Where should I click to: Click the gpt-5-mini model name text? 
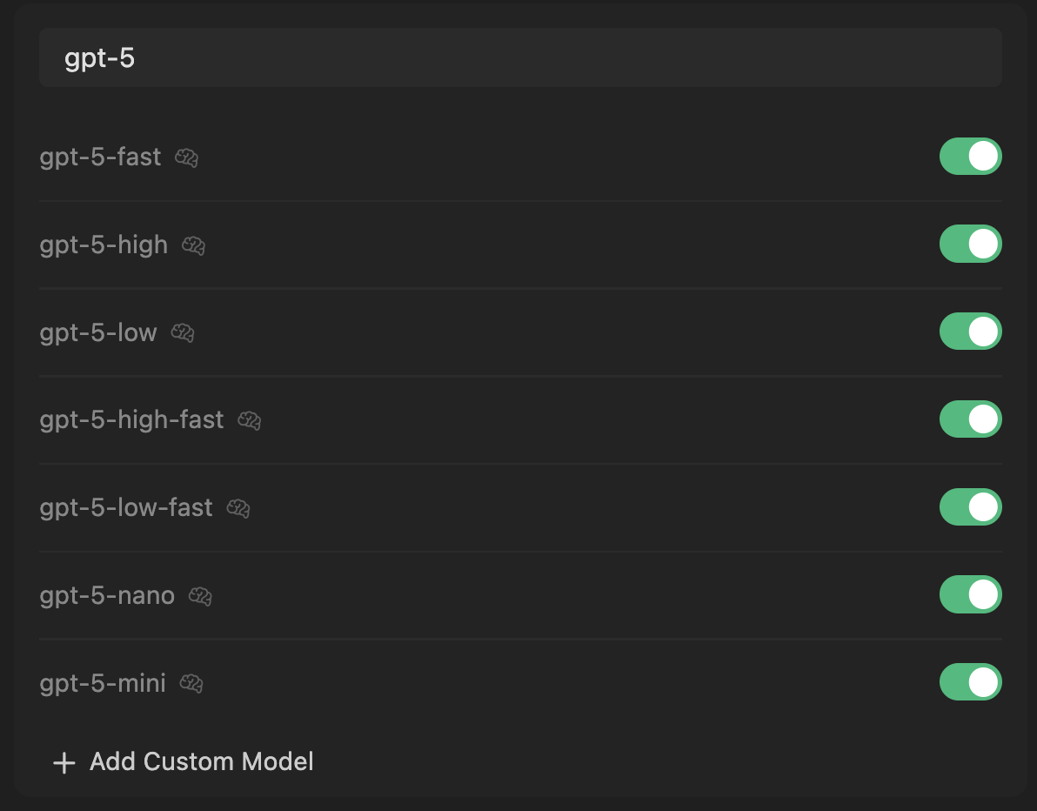pyautogui.click(x=103, y=684)
